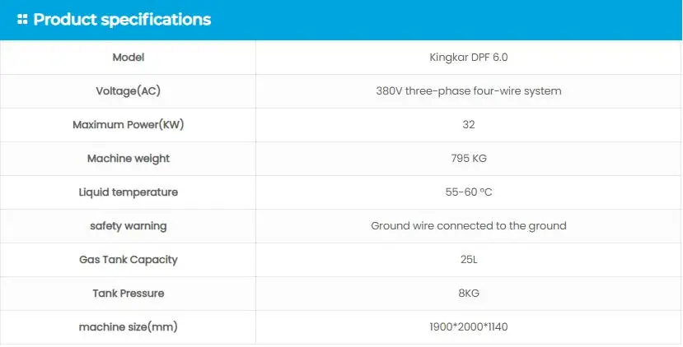Click the 1900*2000*1140 dimensions value
The height and width of the screenshot is (347, 683).
pyautogui.click(x=469, y=327)
